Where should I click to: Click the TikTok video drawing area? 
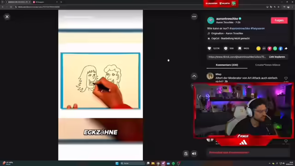click(100, 81)
